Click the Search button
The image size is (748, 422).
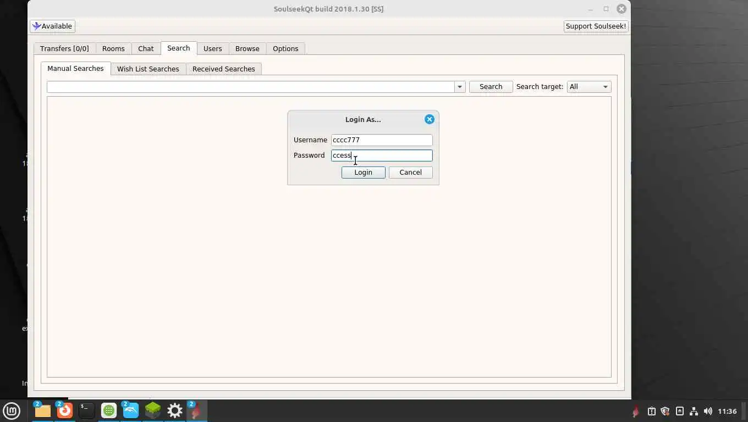pyautogui.click(x=491, y=87)
